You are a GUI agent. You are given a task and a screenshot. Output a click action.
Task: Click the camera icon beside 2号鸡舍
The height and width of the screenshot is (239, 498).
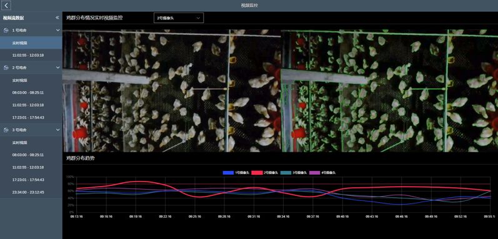(x=6, y=67)
